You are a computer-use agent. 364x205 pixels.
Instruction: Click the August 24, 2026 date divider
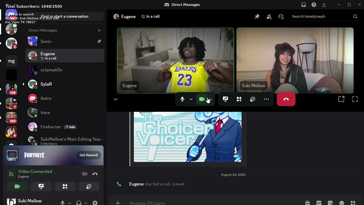[233, 175]
